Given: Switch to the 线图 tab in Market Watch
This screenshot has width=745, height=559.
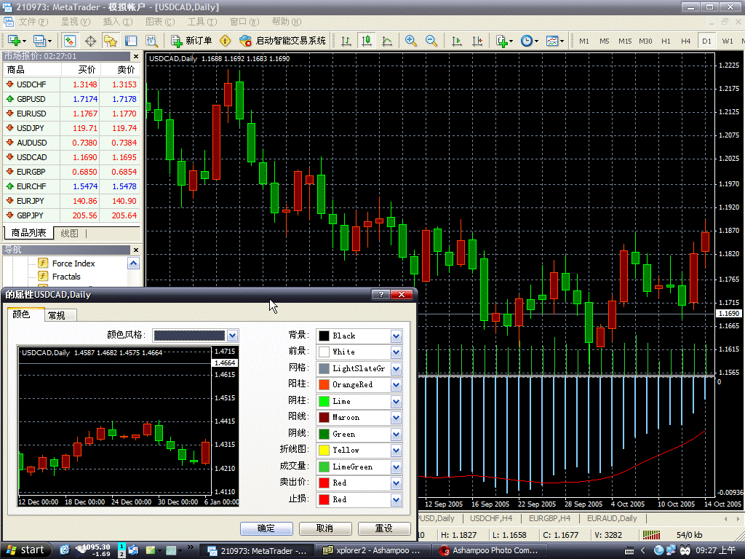Looking at the screenshot, I should (69, 234).
